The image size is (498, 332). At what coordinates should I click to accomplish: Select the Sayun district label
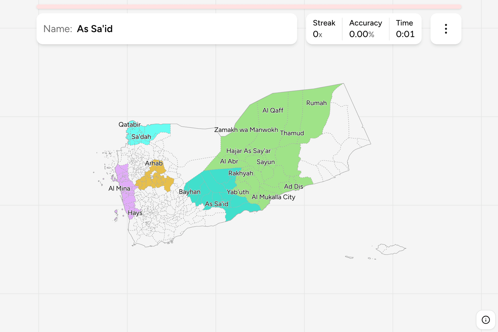266,162
